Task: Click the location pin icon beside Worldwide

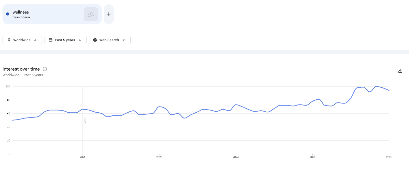Action: [9, 40]
